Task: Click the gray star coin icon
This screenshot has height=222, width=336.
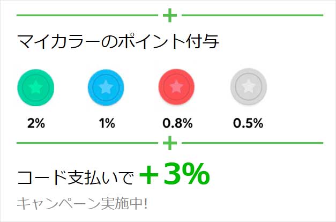Action: 249,86
